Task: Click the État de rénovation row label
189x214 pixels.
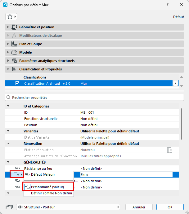Action: point(39,150)
